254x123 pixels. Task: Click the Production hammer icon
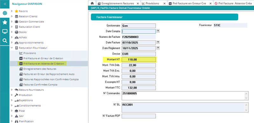tap(17, 95)
